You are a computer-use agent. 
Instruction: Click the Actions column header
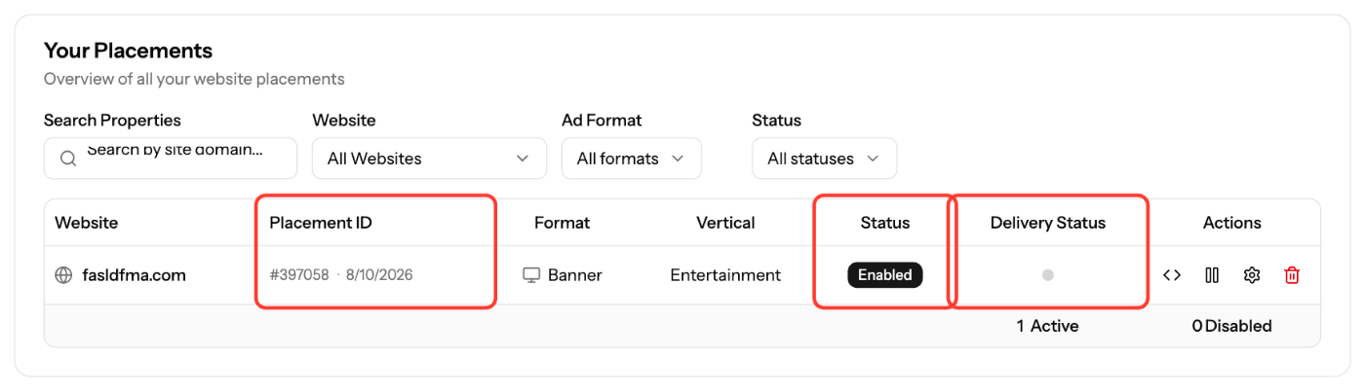[1232, 223]
